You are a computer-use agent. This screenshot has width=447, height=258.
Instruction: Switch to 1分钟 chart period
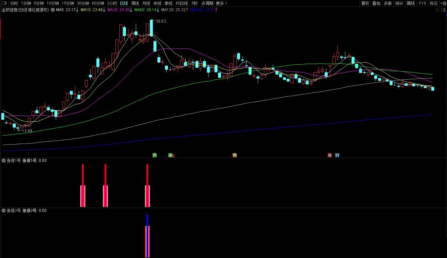tap(26, 3)
